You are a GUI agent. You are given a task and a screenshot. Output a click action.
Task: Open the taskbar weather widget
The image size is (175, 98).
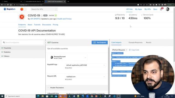139,96
